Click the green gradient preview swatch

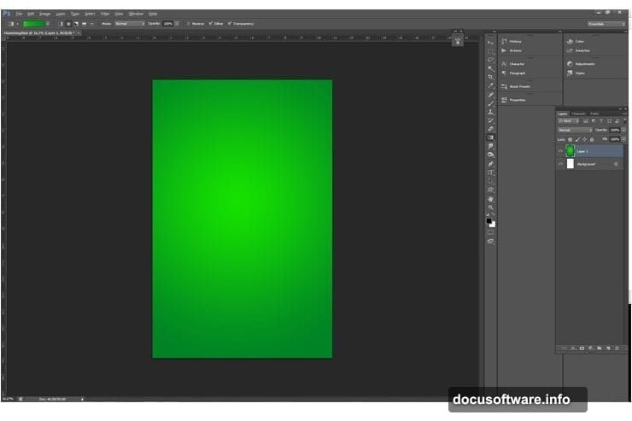(34, 23)
